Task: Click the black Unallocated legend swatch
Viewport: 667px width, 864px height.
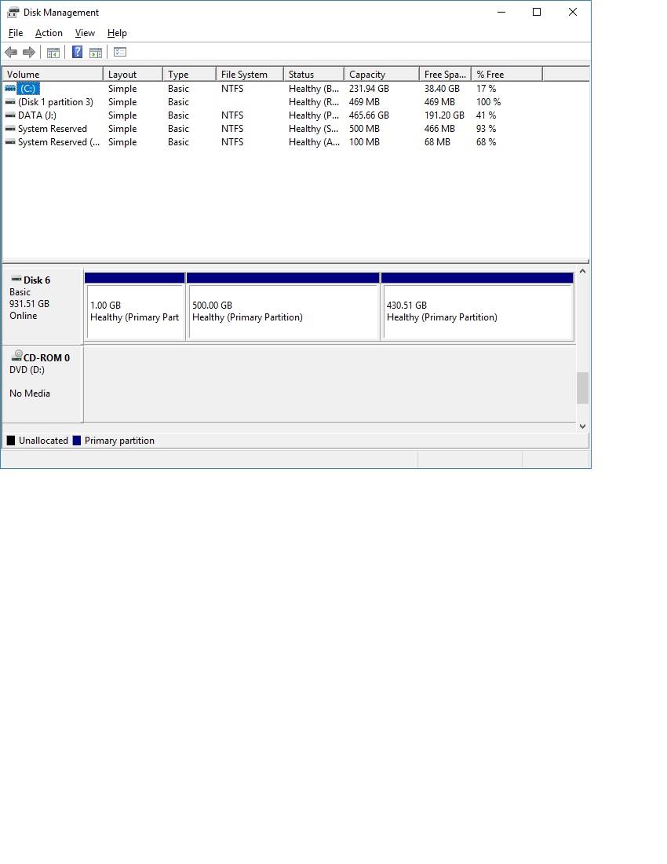Action: [11, 441]
